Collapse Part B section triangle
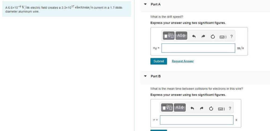 145,76
